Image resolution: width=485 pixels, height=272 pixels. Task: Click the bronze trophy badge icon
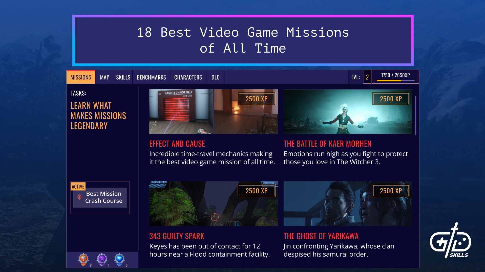pos(83,260)
